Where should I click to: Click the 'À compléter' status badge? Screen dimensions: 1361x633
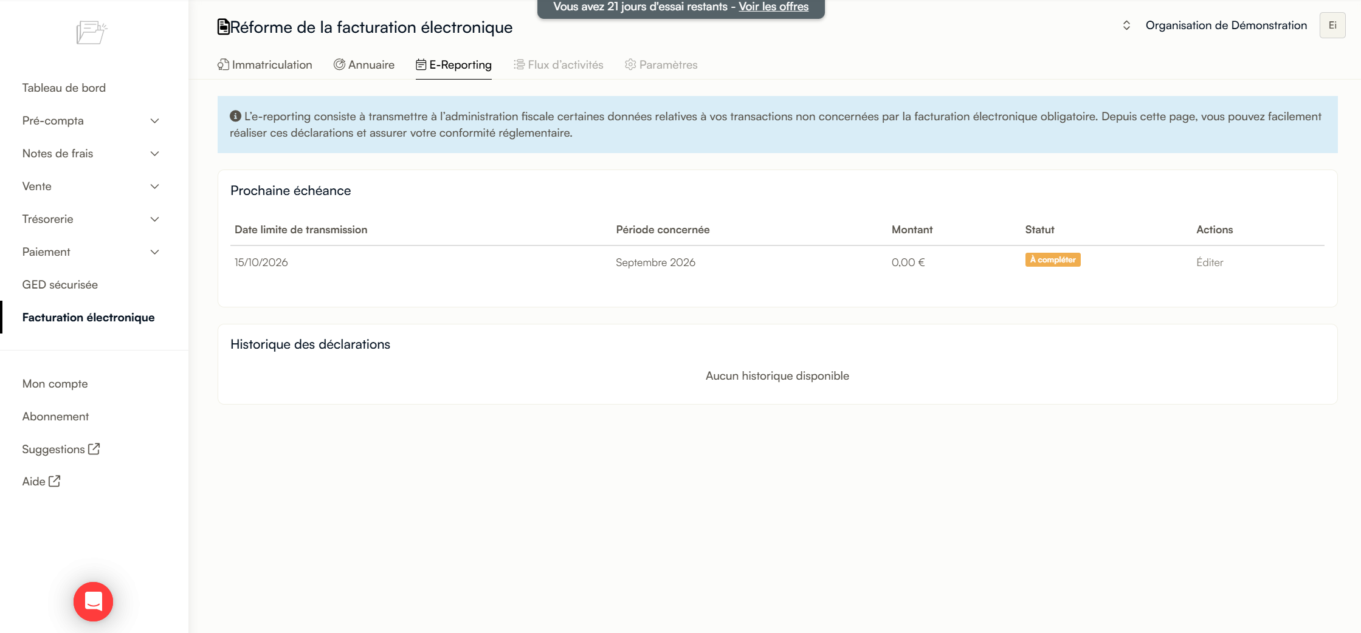1053,259
